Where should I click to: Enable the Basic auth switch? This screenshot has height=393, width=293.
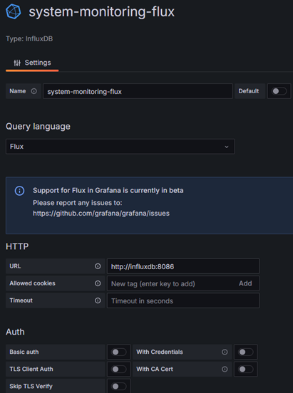click(119, 352)
